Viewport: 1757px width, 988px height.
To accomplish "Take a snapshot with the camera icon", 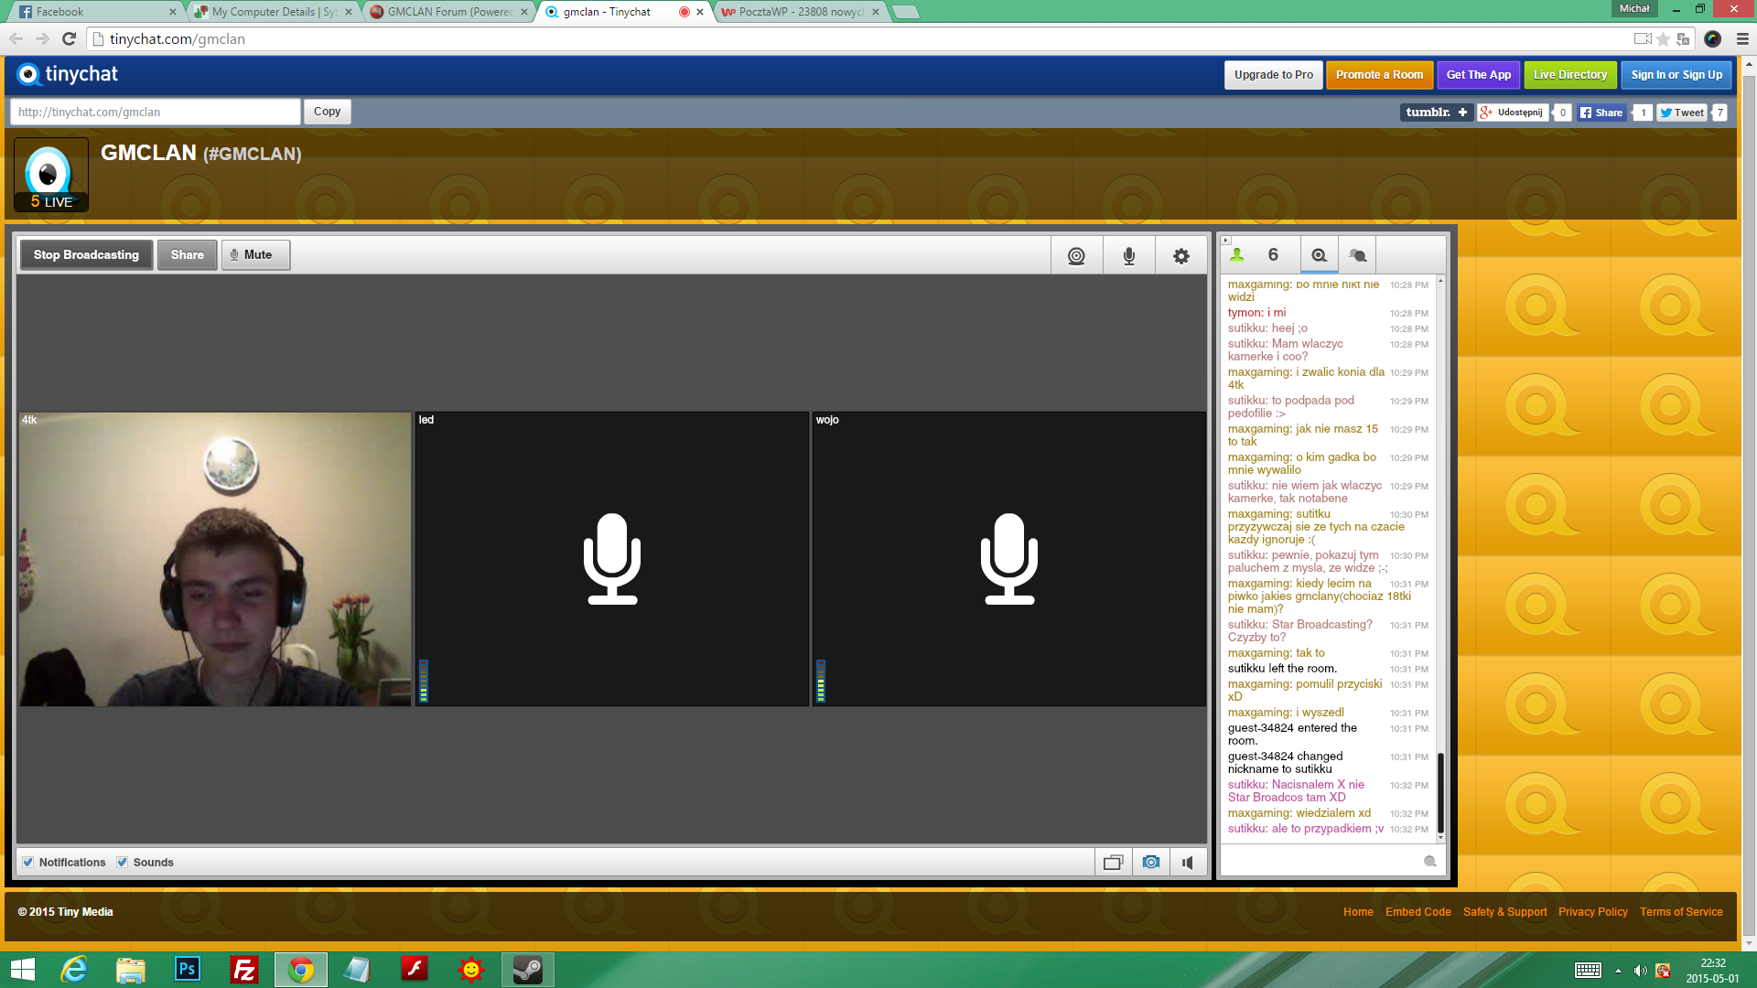I will pyautogui.click(x=1150, y=862).
